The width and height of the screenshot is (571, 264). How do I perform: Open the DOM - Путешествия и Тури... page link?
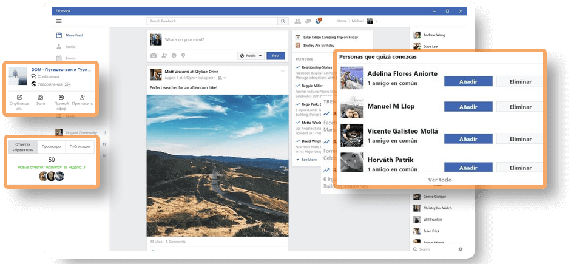(x=61, y=69)
